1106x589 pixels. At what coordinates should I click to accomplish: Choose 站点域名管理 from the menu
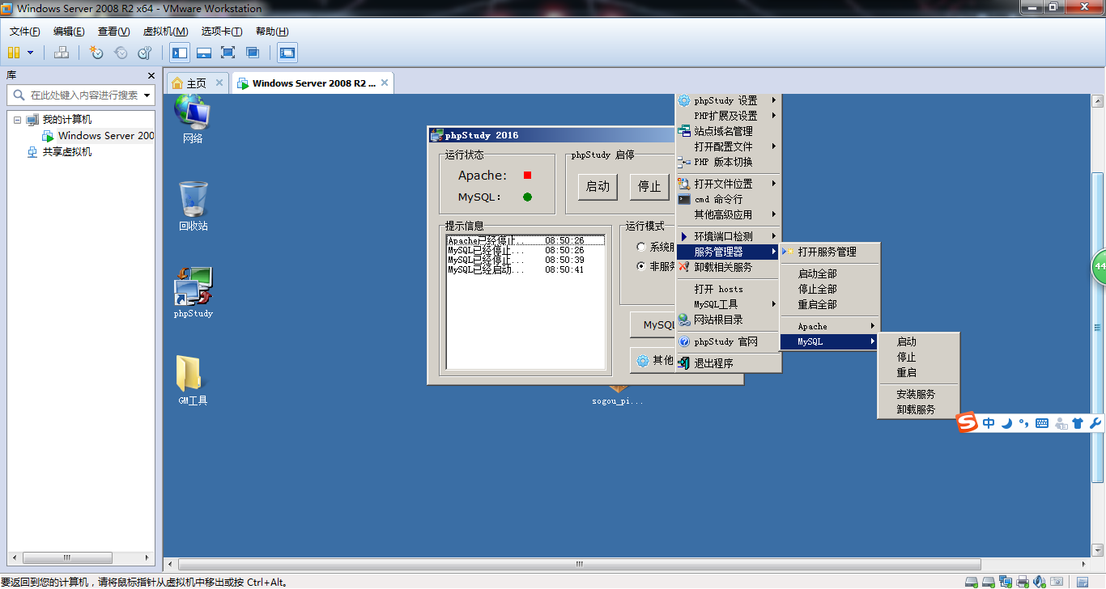click(x=729, y=131)
